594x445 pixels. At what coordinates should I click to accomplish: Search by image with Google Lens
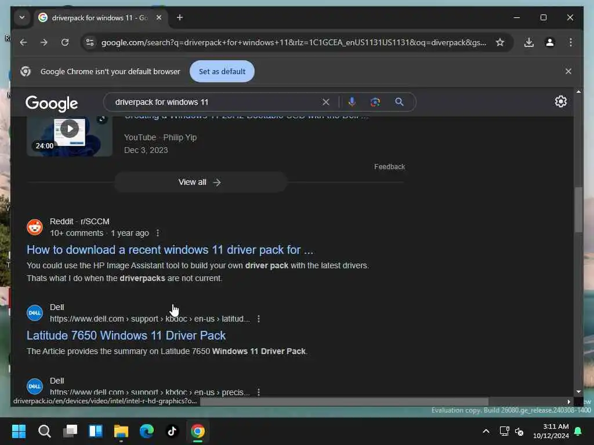(x=375, y=102)
